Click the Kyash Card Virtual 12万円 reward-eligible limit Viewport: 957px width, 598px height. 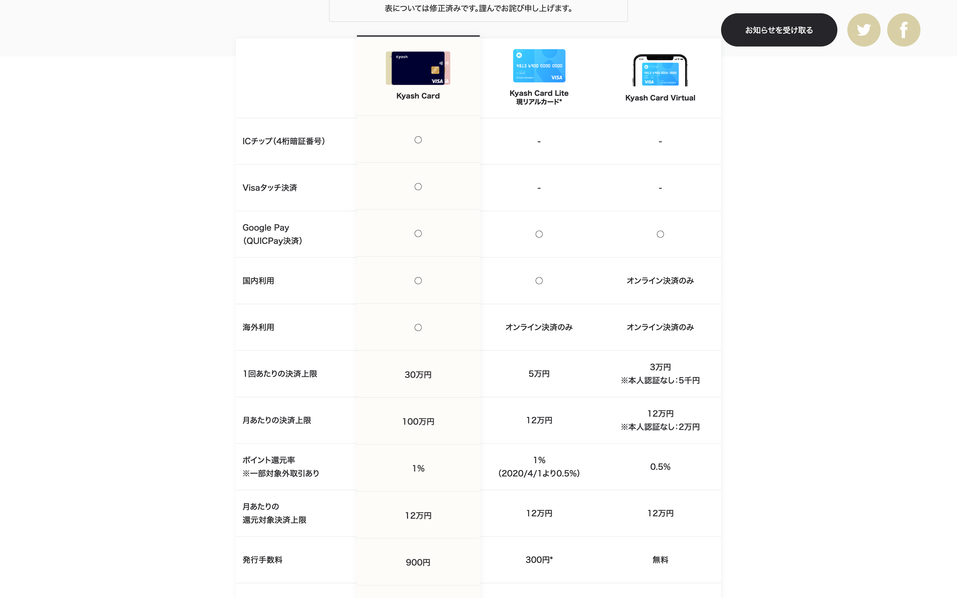660,513
